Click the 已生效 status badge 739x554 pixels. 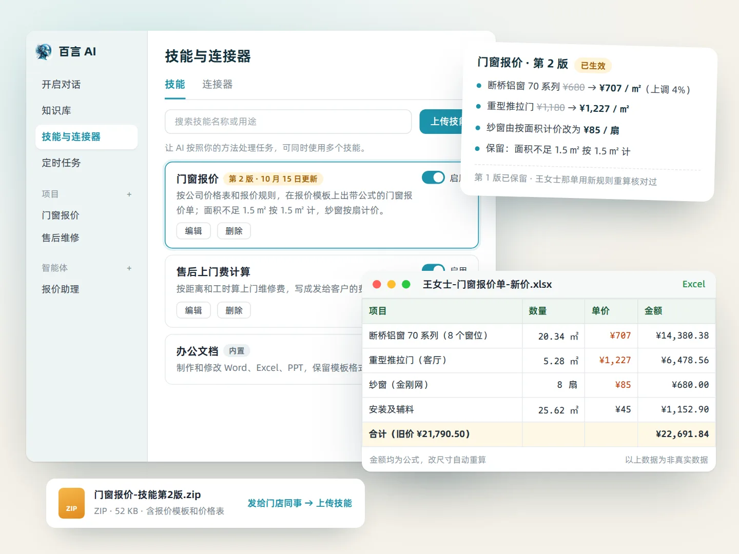pyautogui.click(x=593, y=66)
